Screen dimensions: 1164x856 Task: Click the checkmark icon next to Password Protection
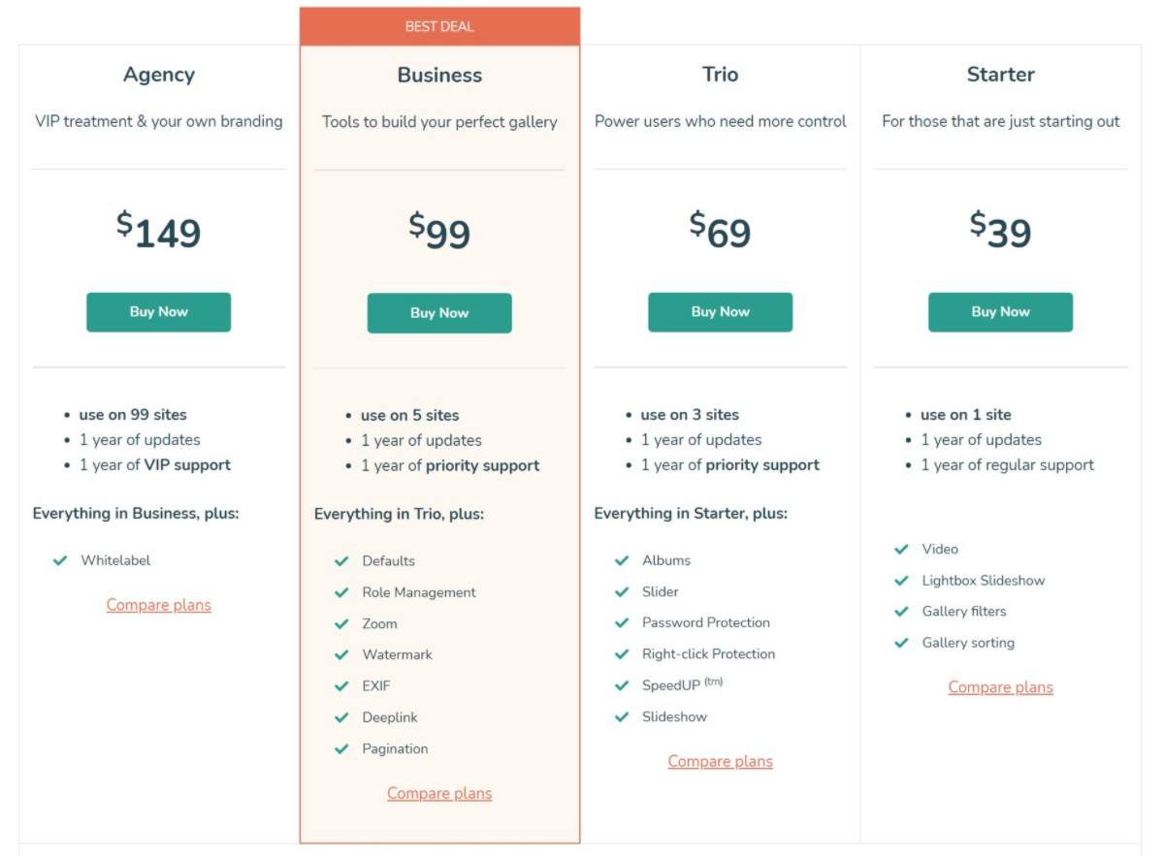click(x=622, y=623)
